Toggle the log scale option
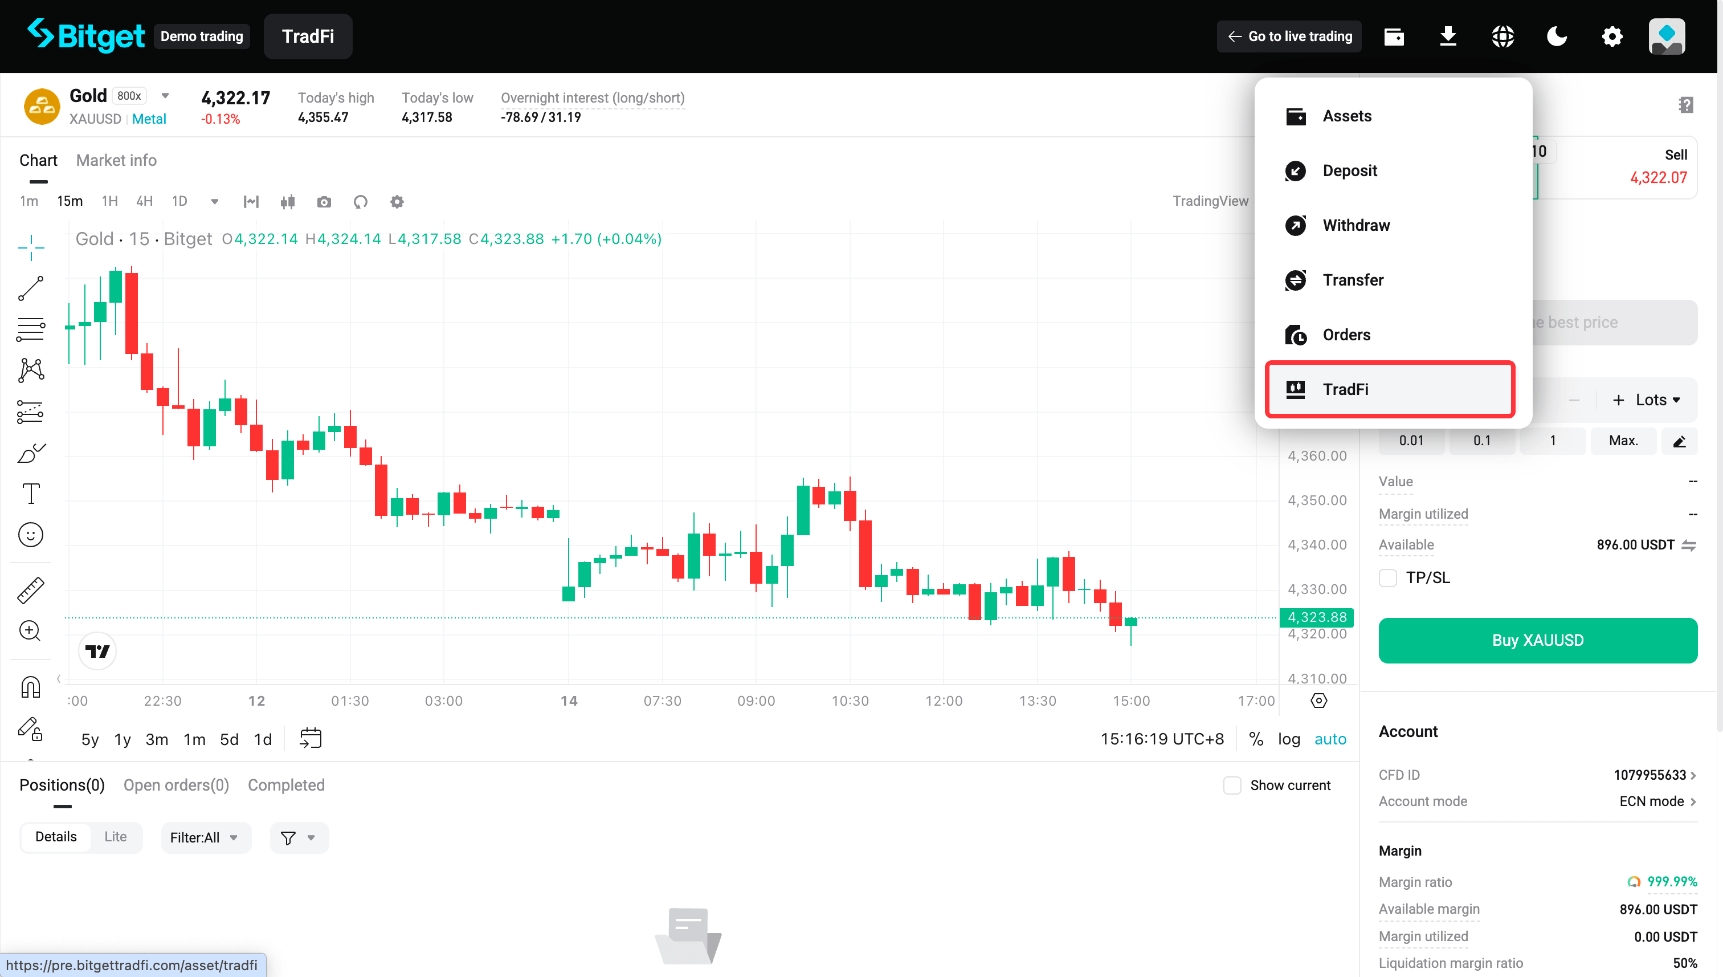Image resolution: width=1723 pixels, height=977 pixels. tap(1288, 739)
